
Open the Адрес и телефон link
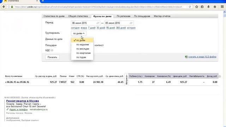click(18, 109)
